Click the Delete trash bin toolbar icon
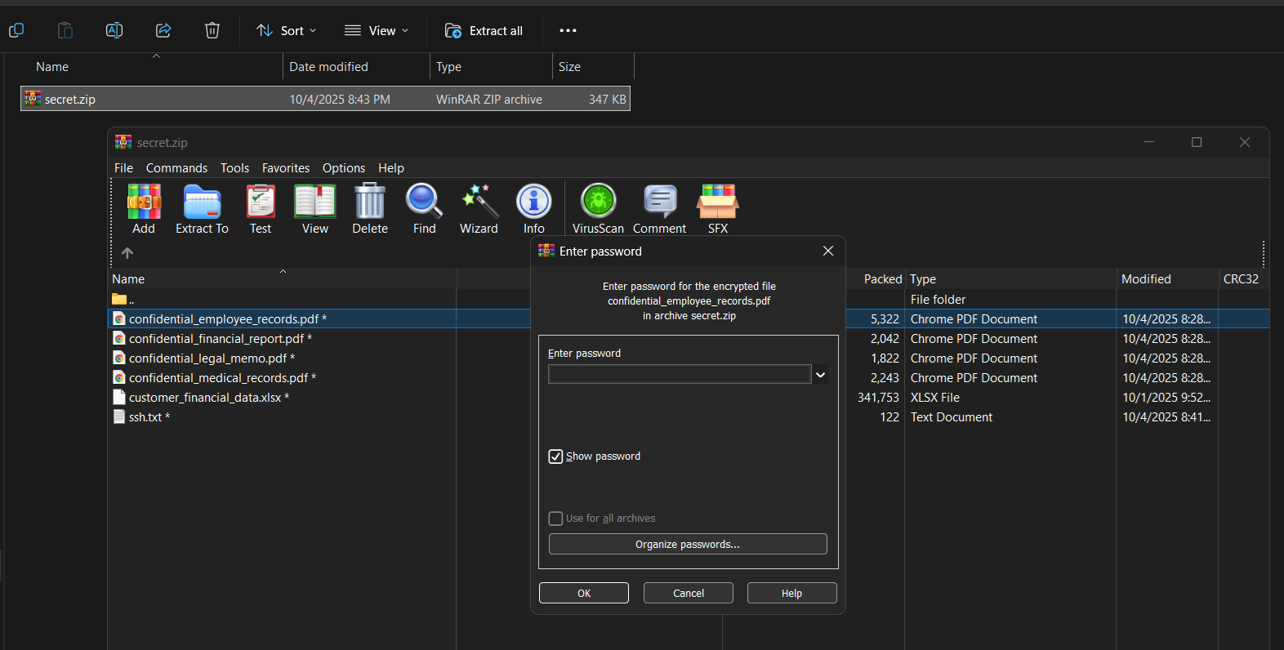This screenshot has height=650, width=1284. pyautogui.click(x=370, y=209)
